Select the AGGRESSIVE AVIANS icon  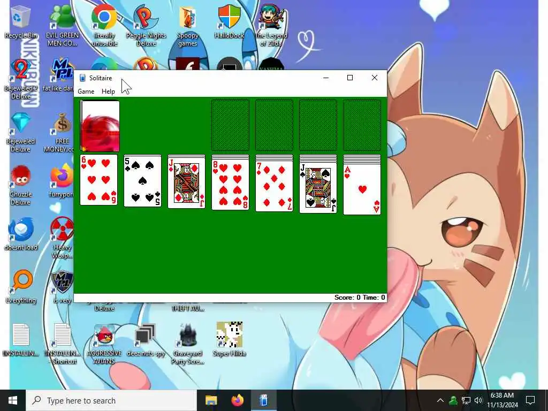104,344
